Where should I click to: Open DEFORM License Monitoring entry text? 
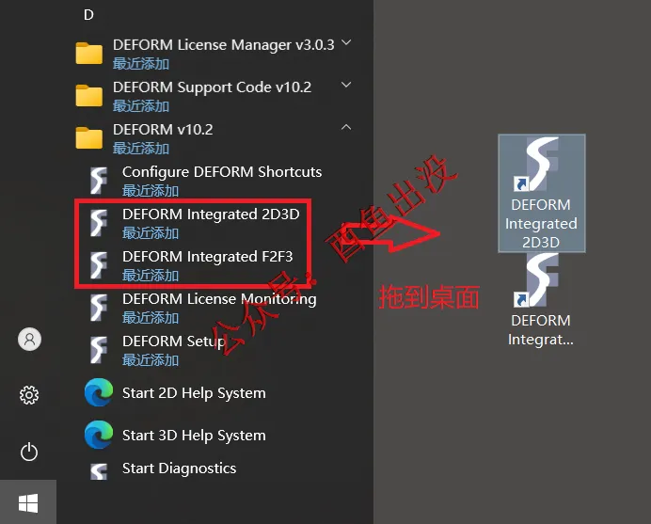[219, 299]
